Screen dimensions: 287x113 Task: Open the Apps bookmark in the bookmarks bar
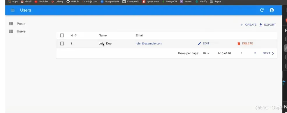13,1
